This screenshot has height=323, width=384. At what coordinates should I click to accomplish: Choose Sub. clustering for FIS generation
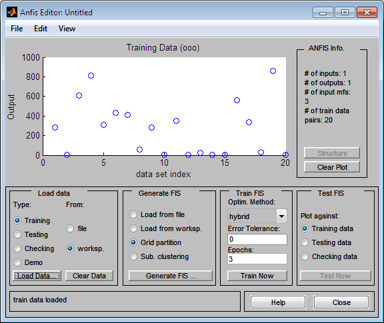[133, 256]
